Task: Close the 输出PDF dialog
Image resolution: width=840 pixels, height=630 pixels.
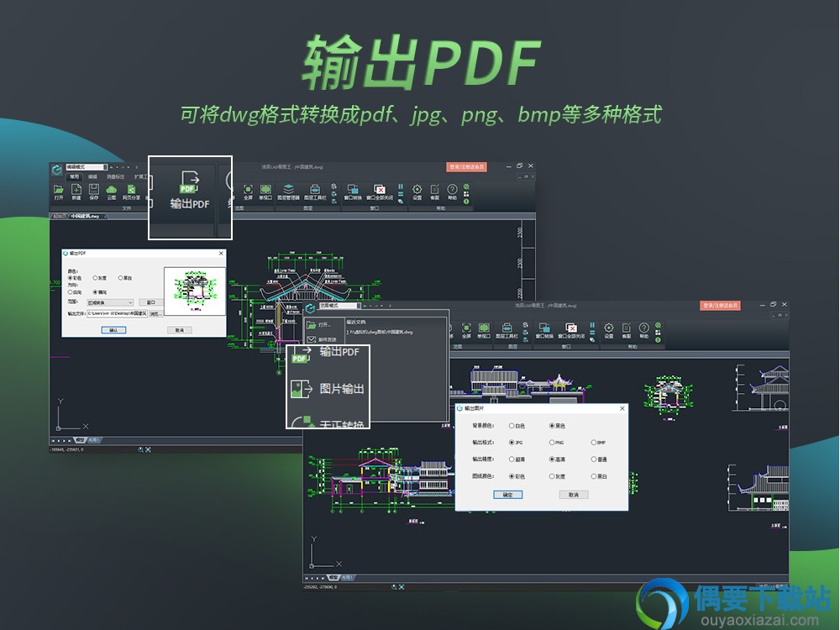Action: point(221,254)
